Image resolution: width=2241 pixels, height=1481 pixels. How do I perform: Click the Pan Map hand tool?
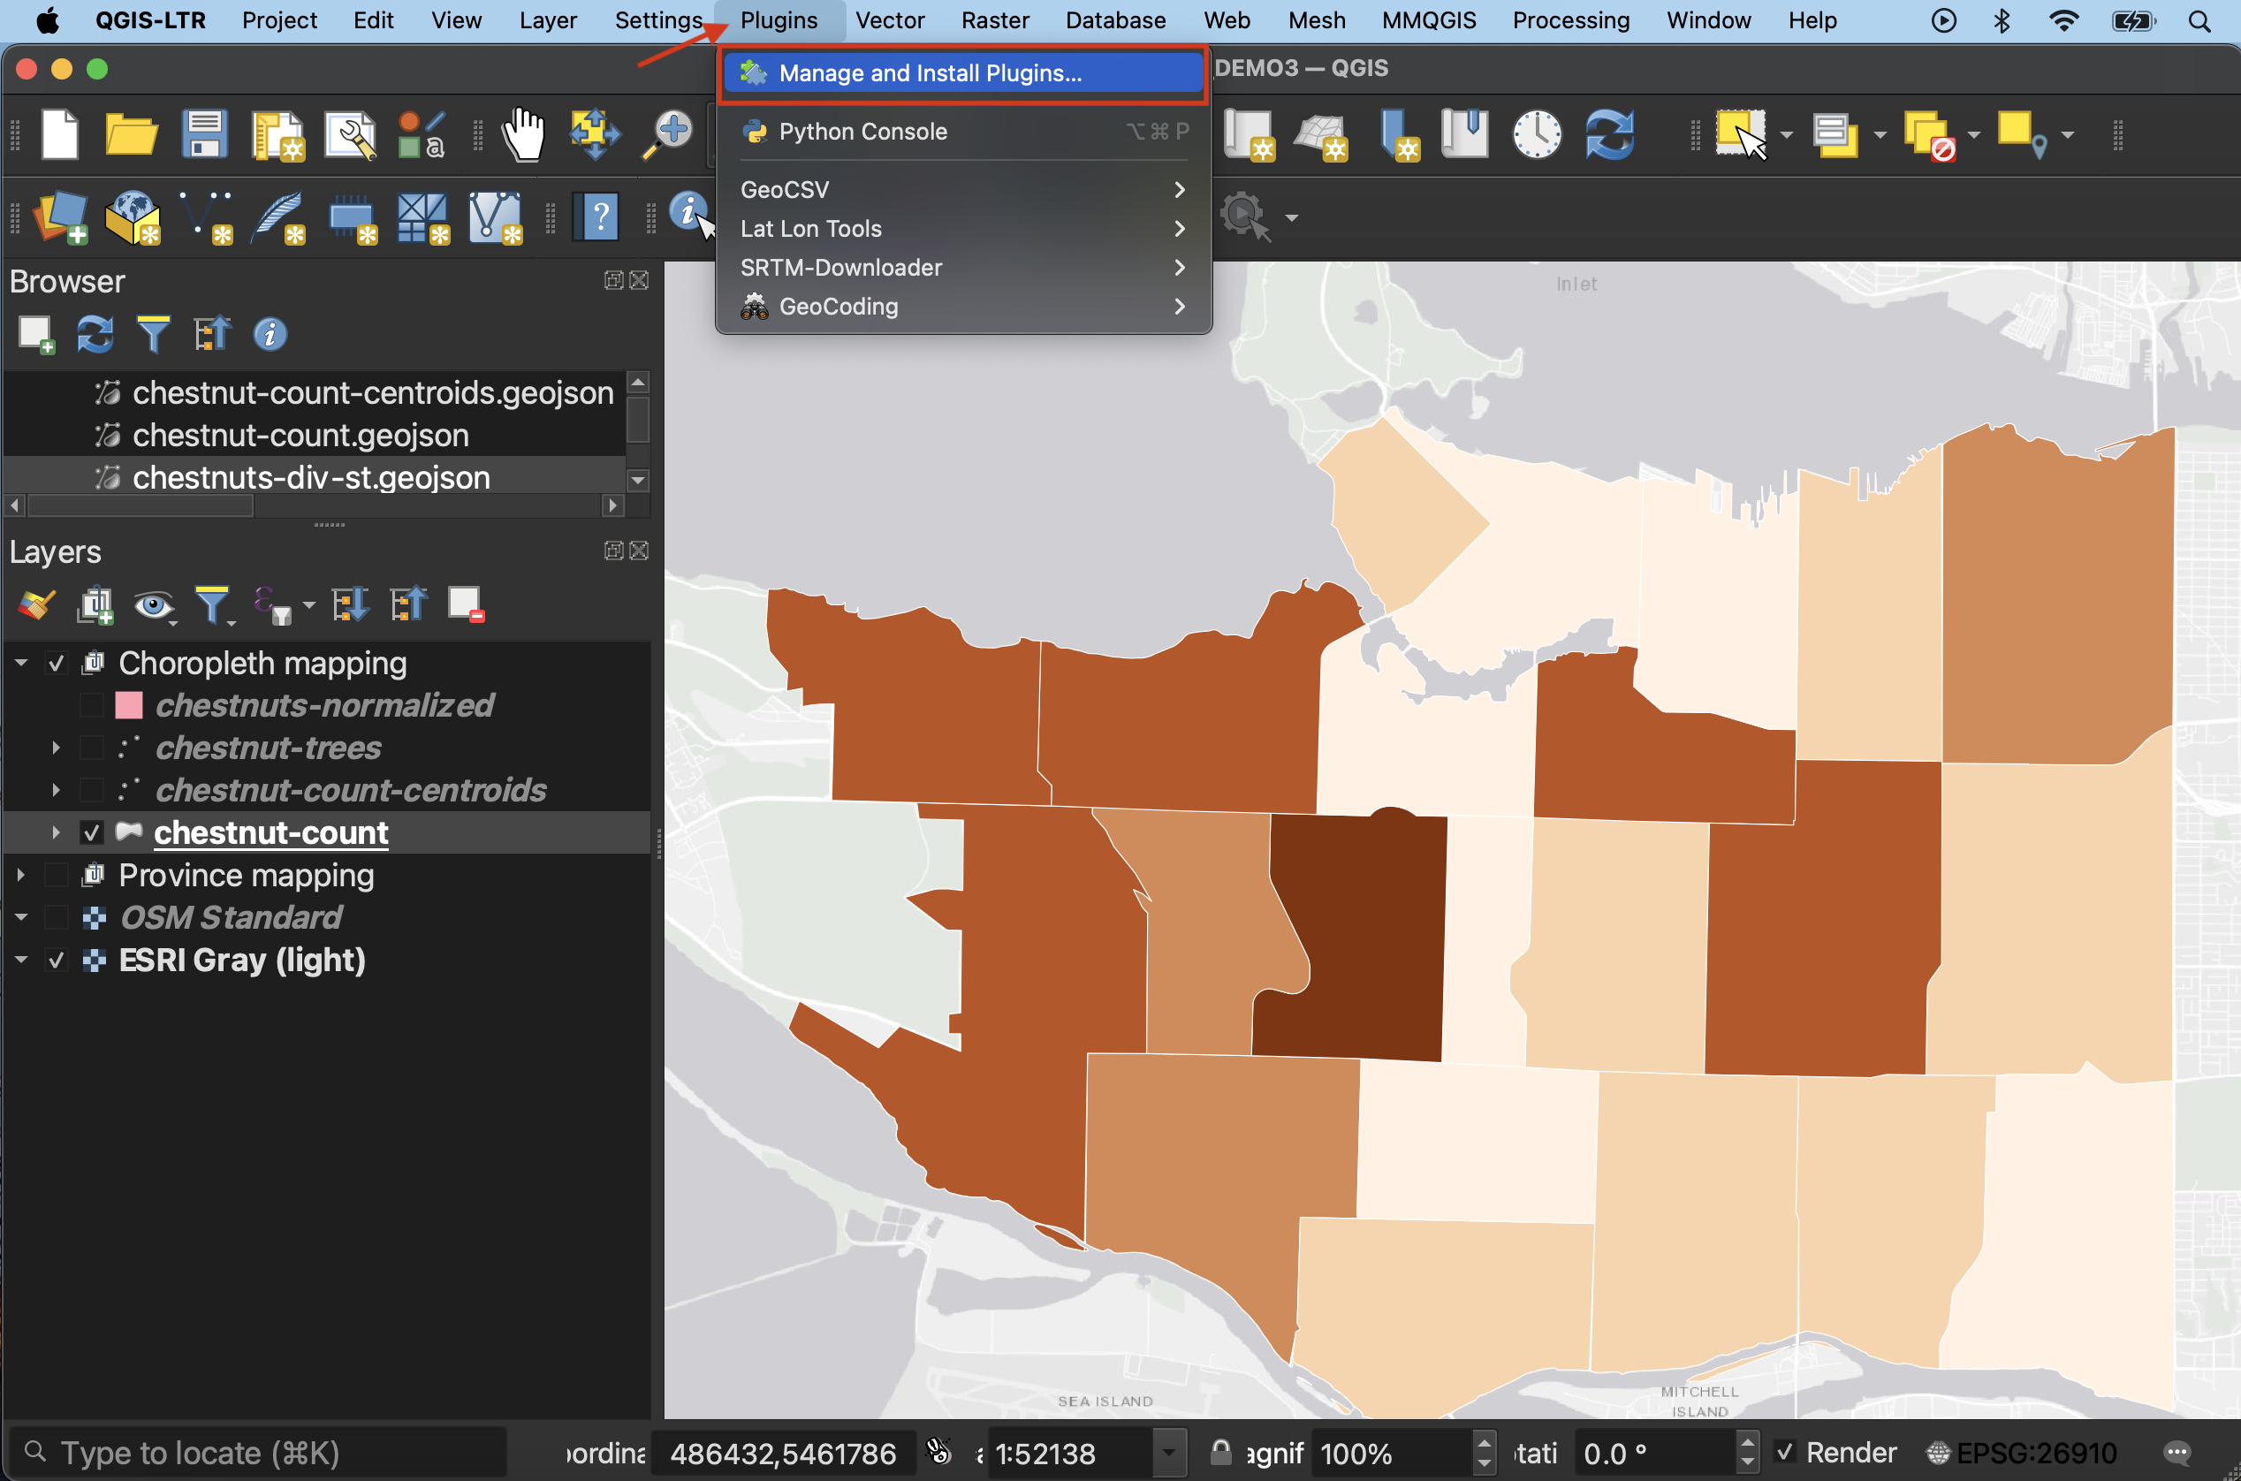(x=522, y=134)
